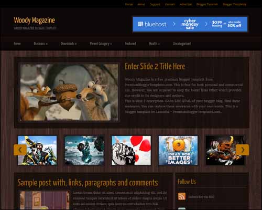The image size is (262, 210).
Task: Expand the Business menu
Action: click(41, 44)
